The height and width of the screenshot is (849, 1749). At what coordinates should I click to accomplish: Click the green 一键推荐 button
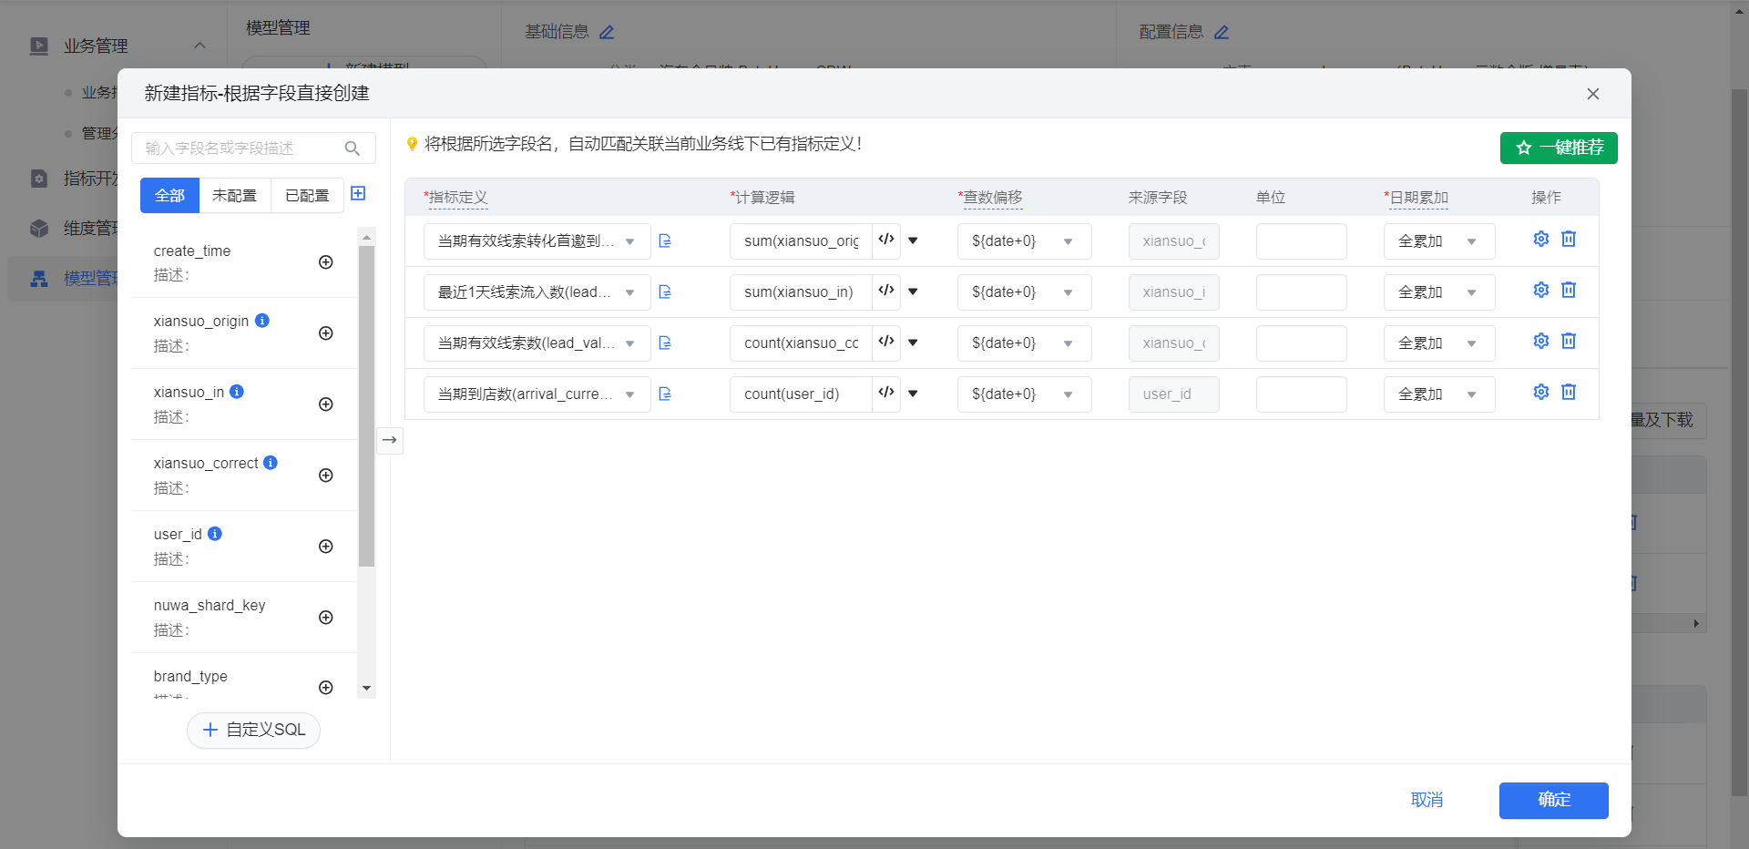[x=1559, y=148]
